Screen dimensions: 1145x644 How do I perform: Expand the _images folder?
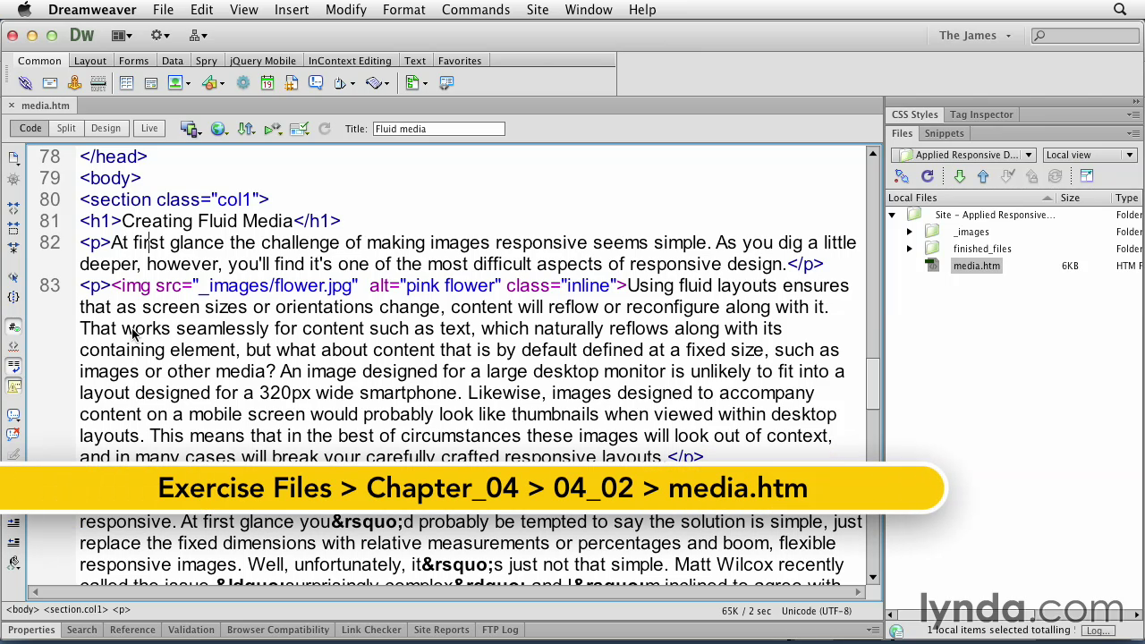910,232
